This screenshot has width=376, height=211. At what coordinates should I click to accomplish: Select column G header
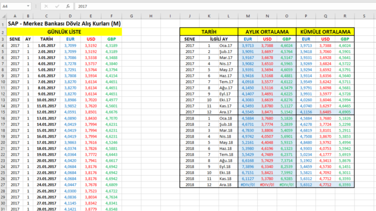click(132, 16)
